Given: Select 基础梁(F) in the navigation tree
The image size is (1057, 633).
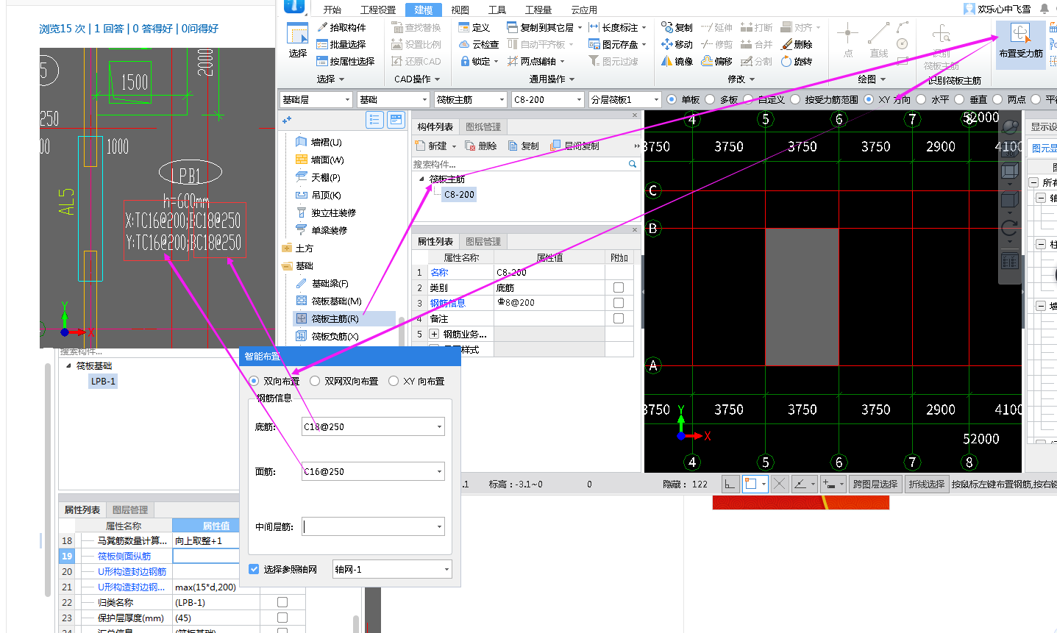Looking at the screenshot, I should pos(330,283).
